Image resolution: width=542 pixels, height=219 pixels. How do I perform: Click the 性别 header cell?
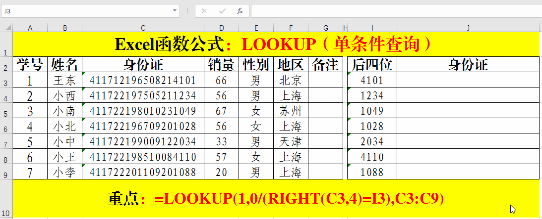[x=256, y=64]
